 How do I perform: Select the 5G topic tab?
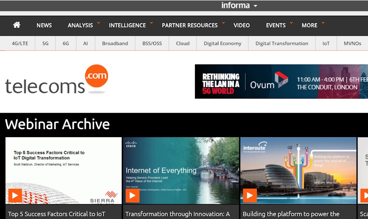[x=46, y=43]
